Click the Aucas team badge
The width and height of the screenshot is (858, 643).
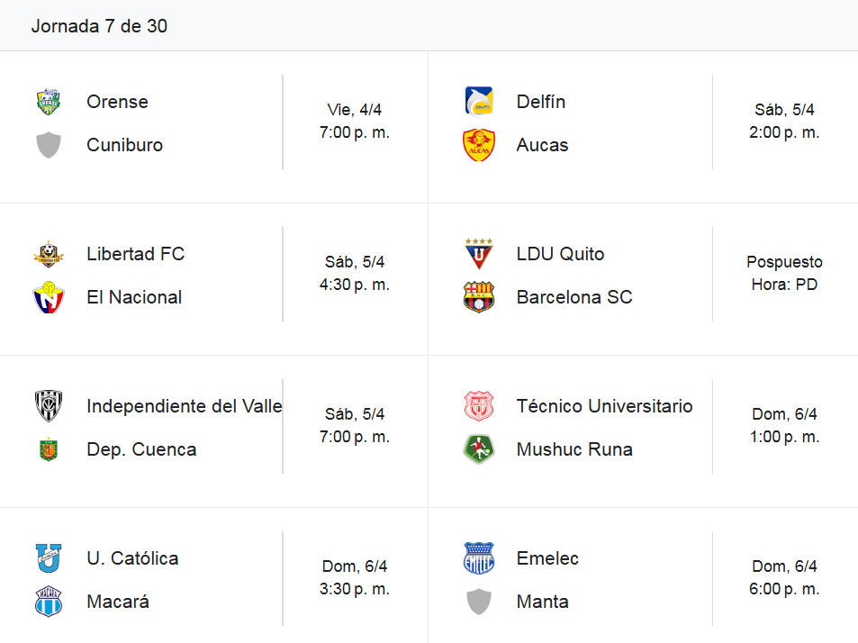click(x=479, y=145)
